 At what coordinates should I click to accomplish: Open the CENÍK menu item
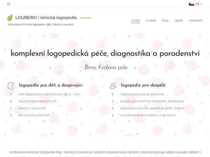(179, 20)
